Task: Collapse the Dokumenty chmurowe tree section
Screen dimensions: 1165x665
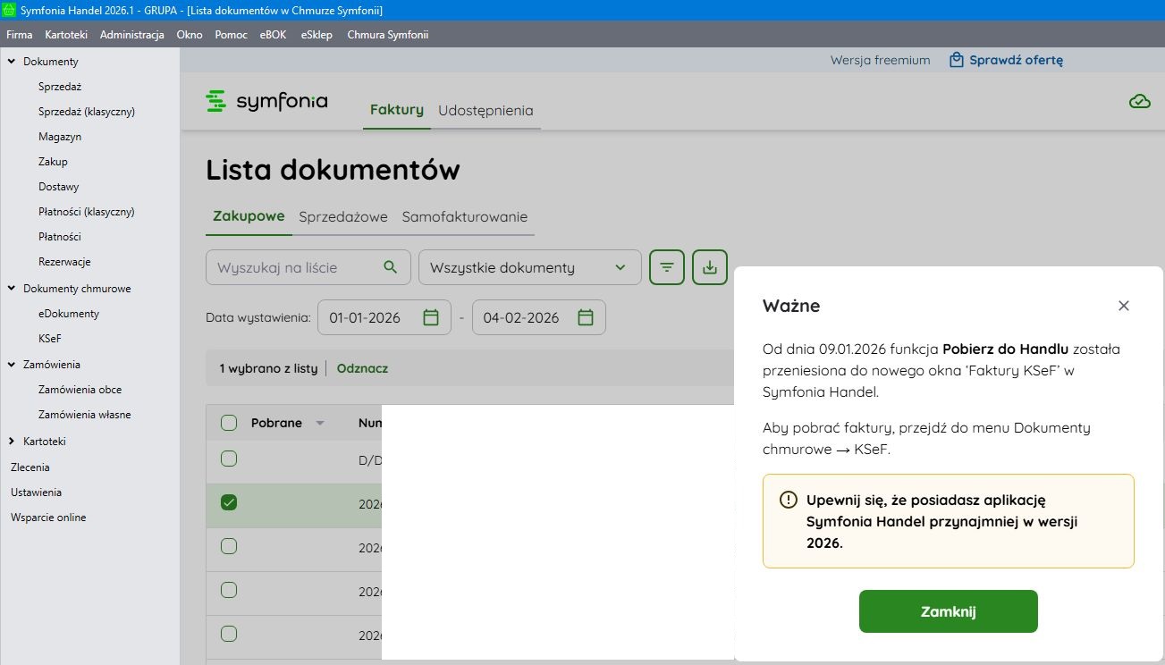Action: 12,289
